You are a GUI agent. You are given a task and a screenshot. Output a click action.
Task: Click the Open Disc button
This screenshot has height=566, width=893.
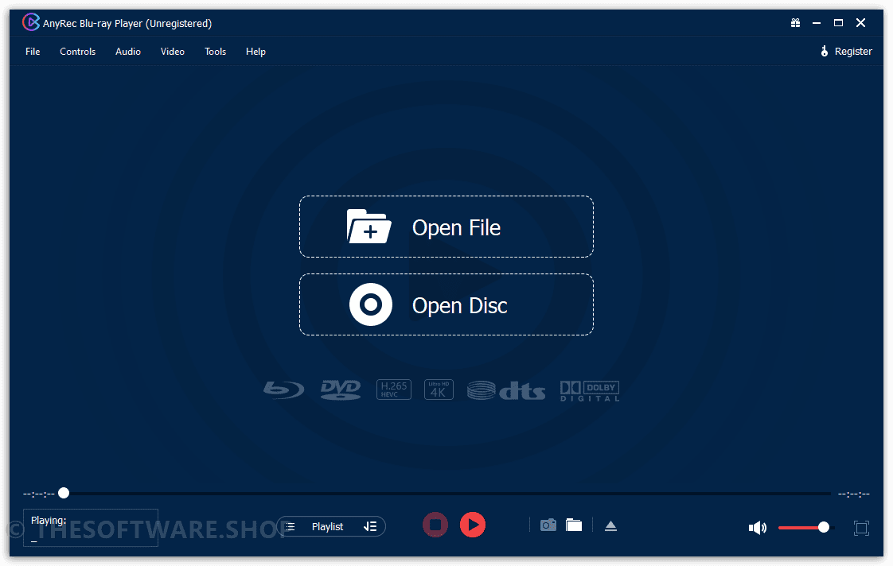pyautogui.click(x=446, y=305)
